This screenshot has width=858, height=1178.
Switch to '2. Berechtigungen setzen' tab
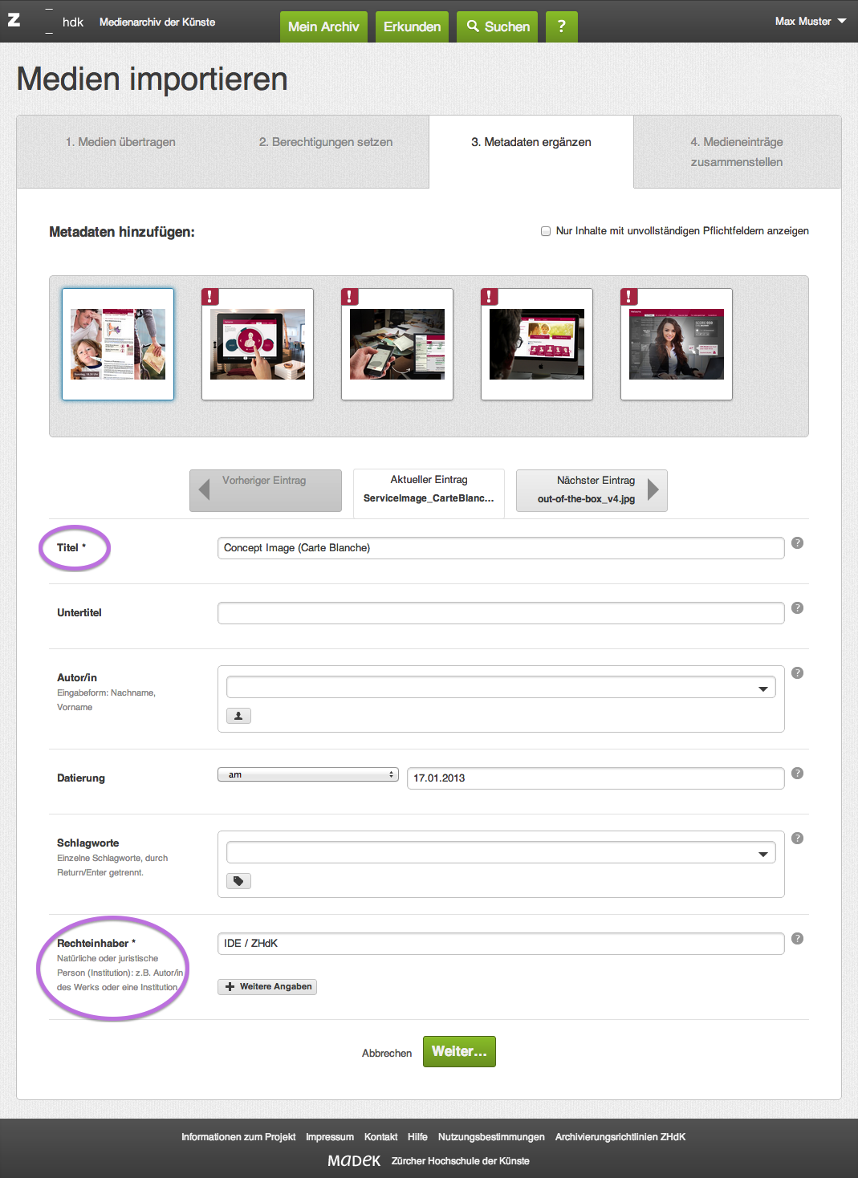[326, 142]
